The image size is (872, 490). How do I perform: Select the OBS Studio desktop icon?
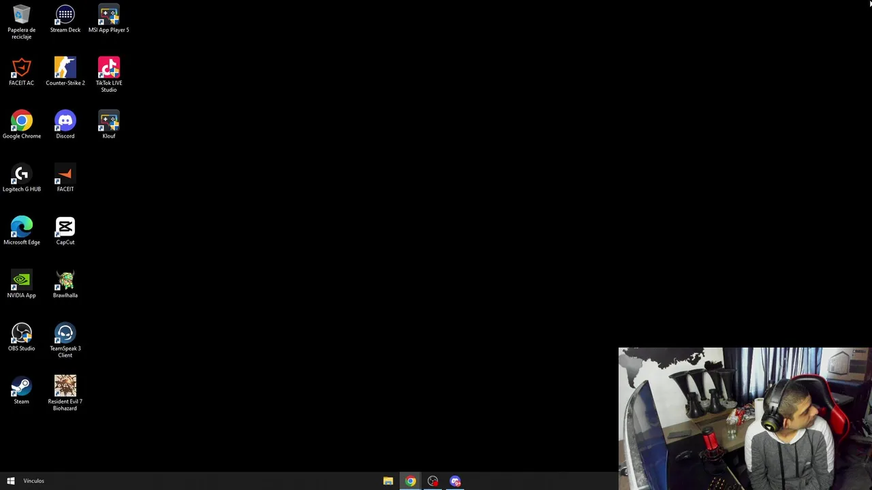(x=21, y=338)
